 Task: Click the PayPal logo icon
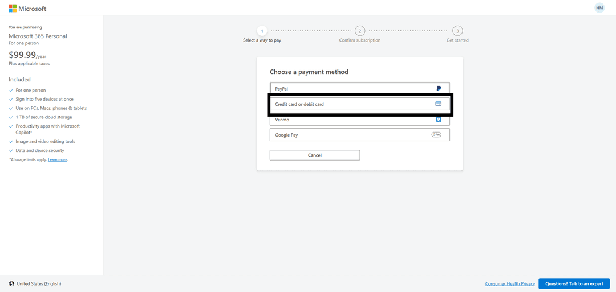[439, 89]
